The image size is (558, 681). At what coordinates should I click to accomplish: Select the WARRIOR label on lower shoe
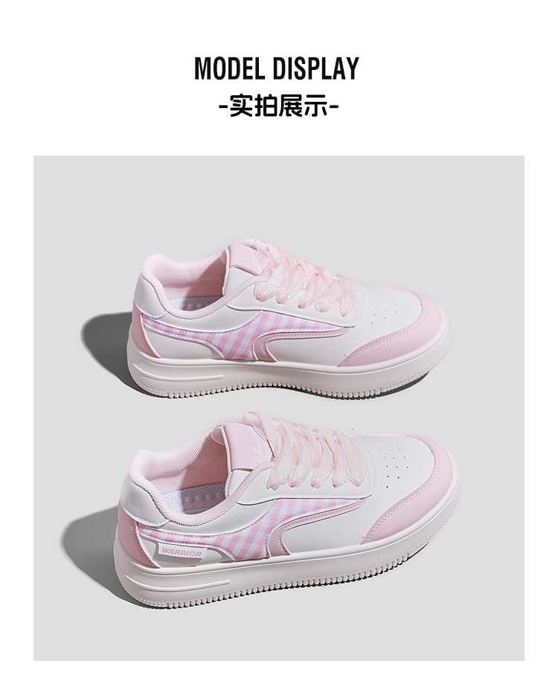[x=181, y=553]
